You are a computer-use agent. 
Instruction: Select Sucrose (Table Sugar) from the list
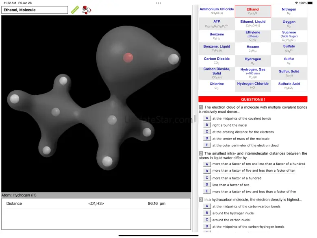click(289, 36)
